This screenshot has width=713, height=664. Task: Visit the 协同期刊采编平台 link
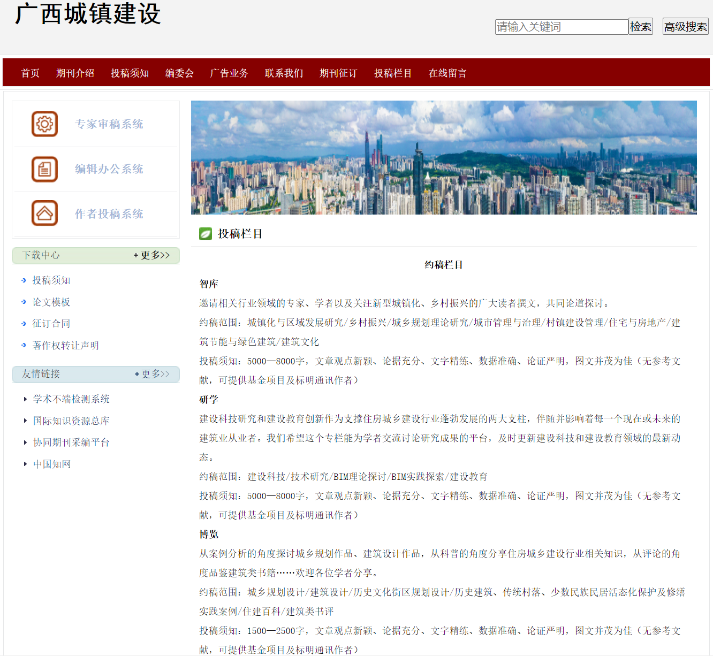tap(71, 442)
